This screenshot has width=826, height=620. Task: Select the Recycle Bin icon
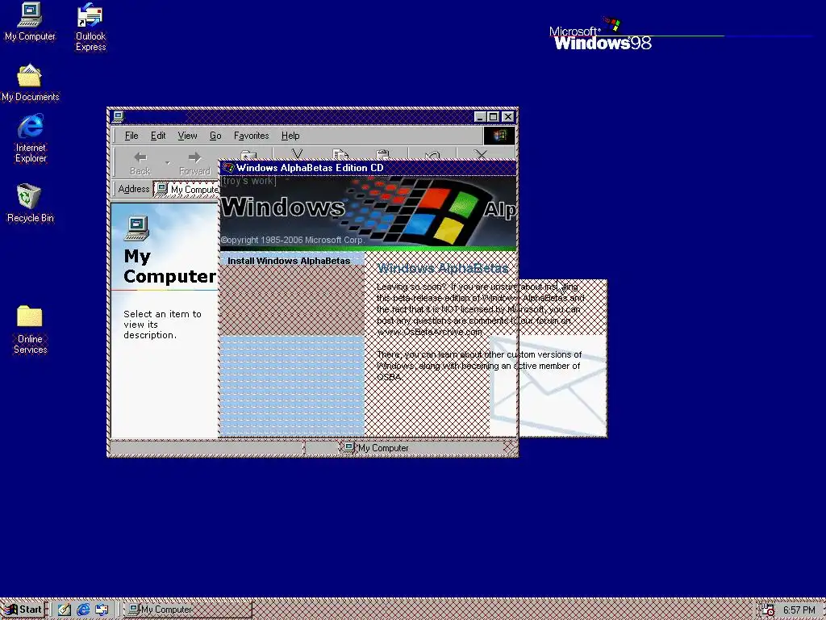coord(30,203)
